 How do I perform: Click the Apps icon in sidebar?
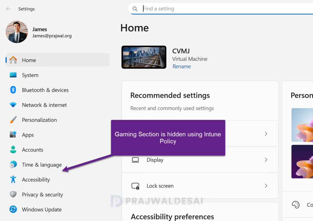click(x=13, y=135)
